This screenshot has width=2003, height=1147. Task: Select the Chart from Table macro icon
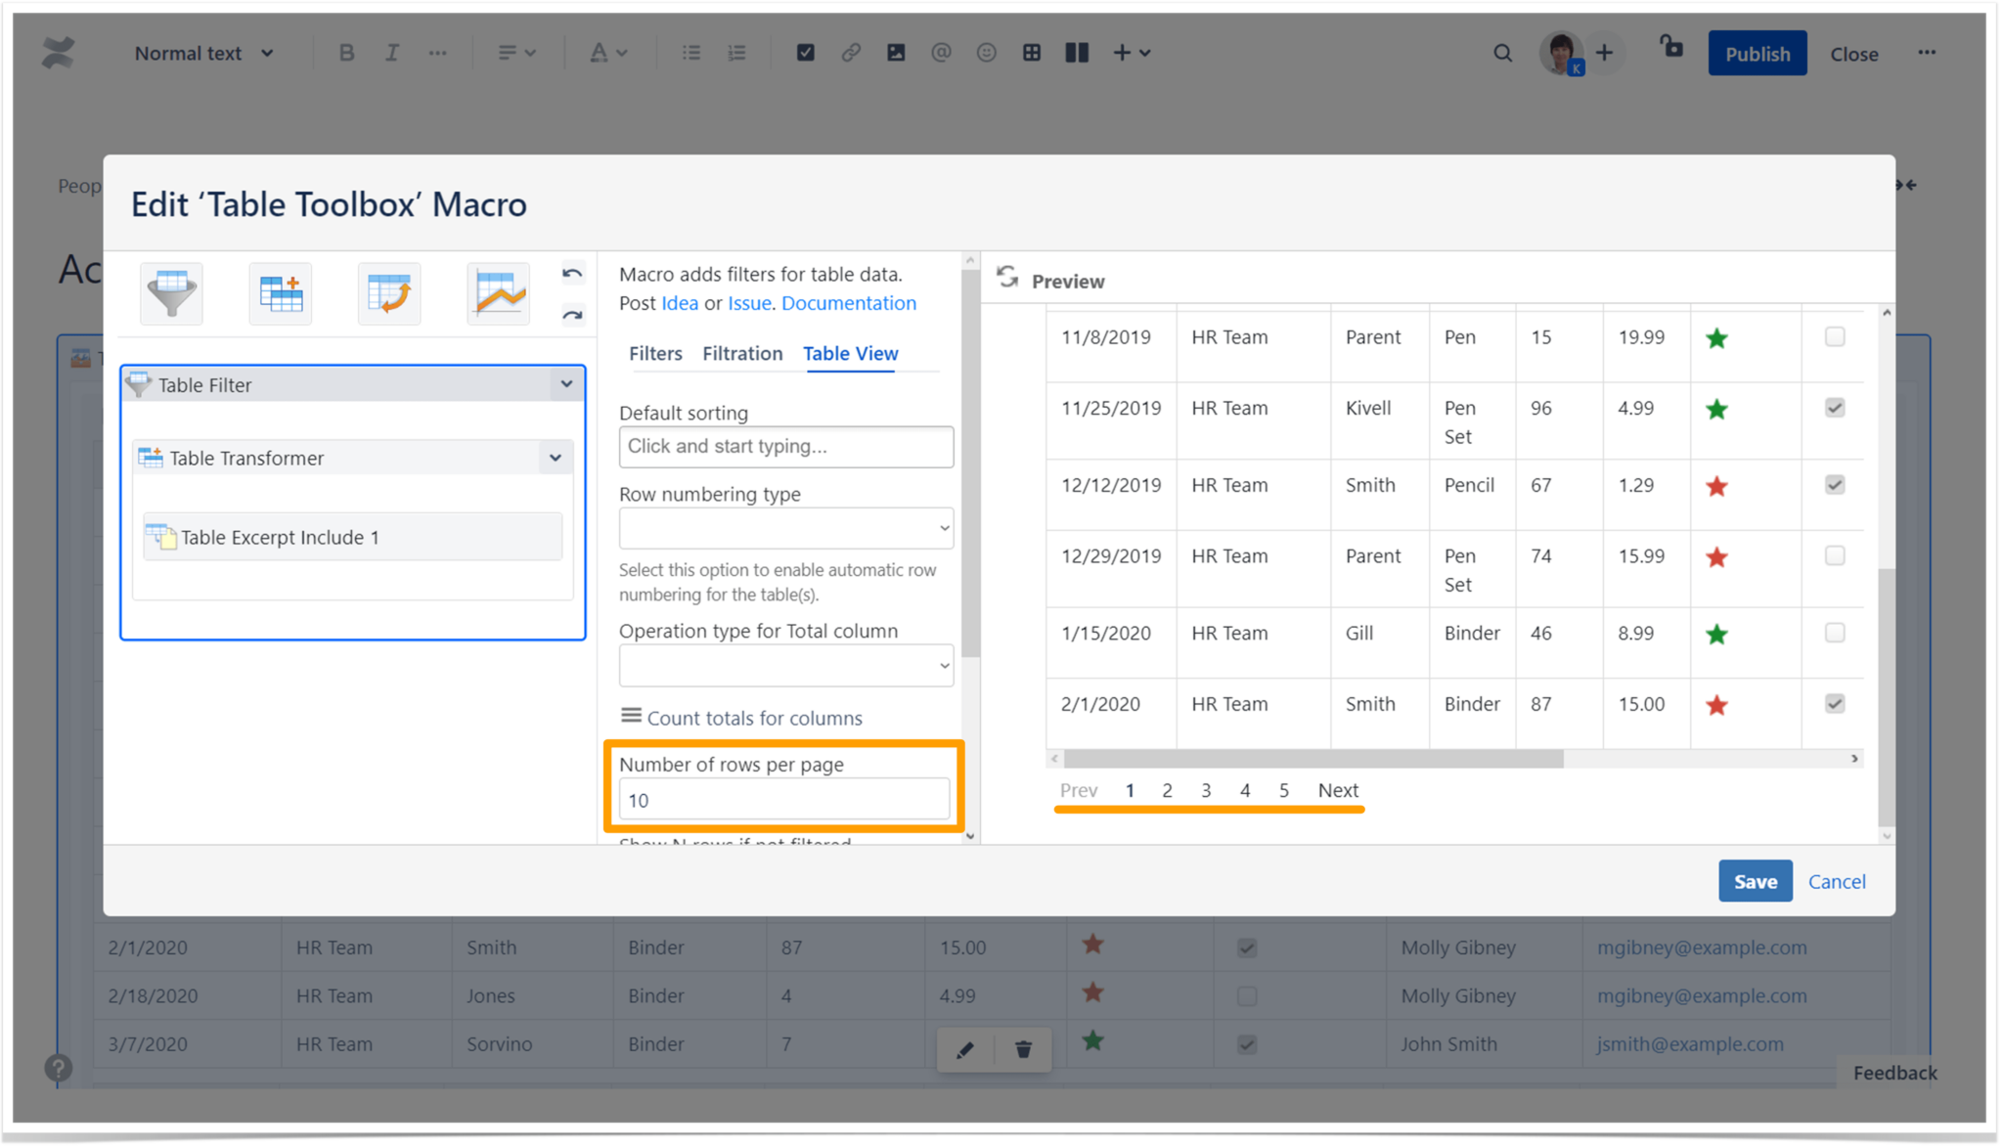point(499,293)
